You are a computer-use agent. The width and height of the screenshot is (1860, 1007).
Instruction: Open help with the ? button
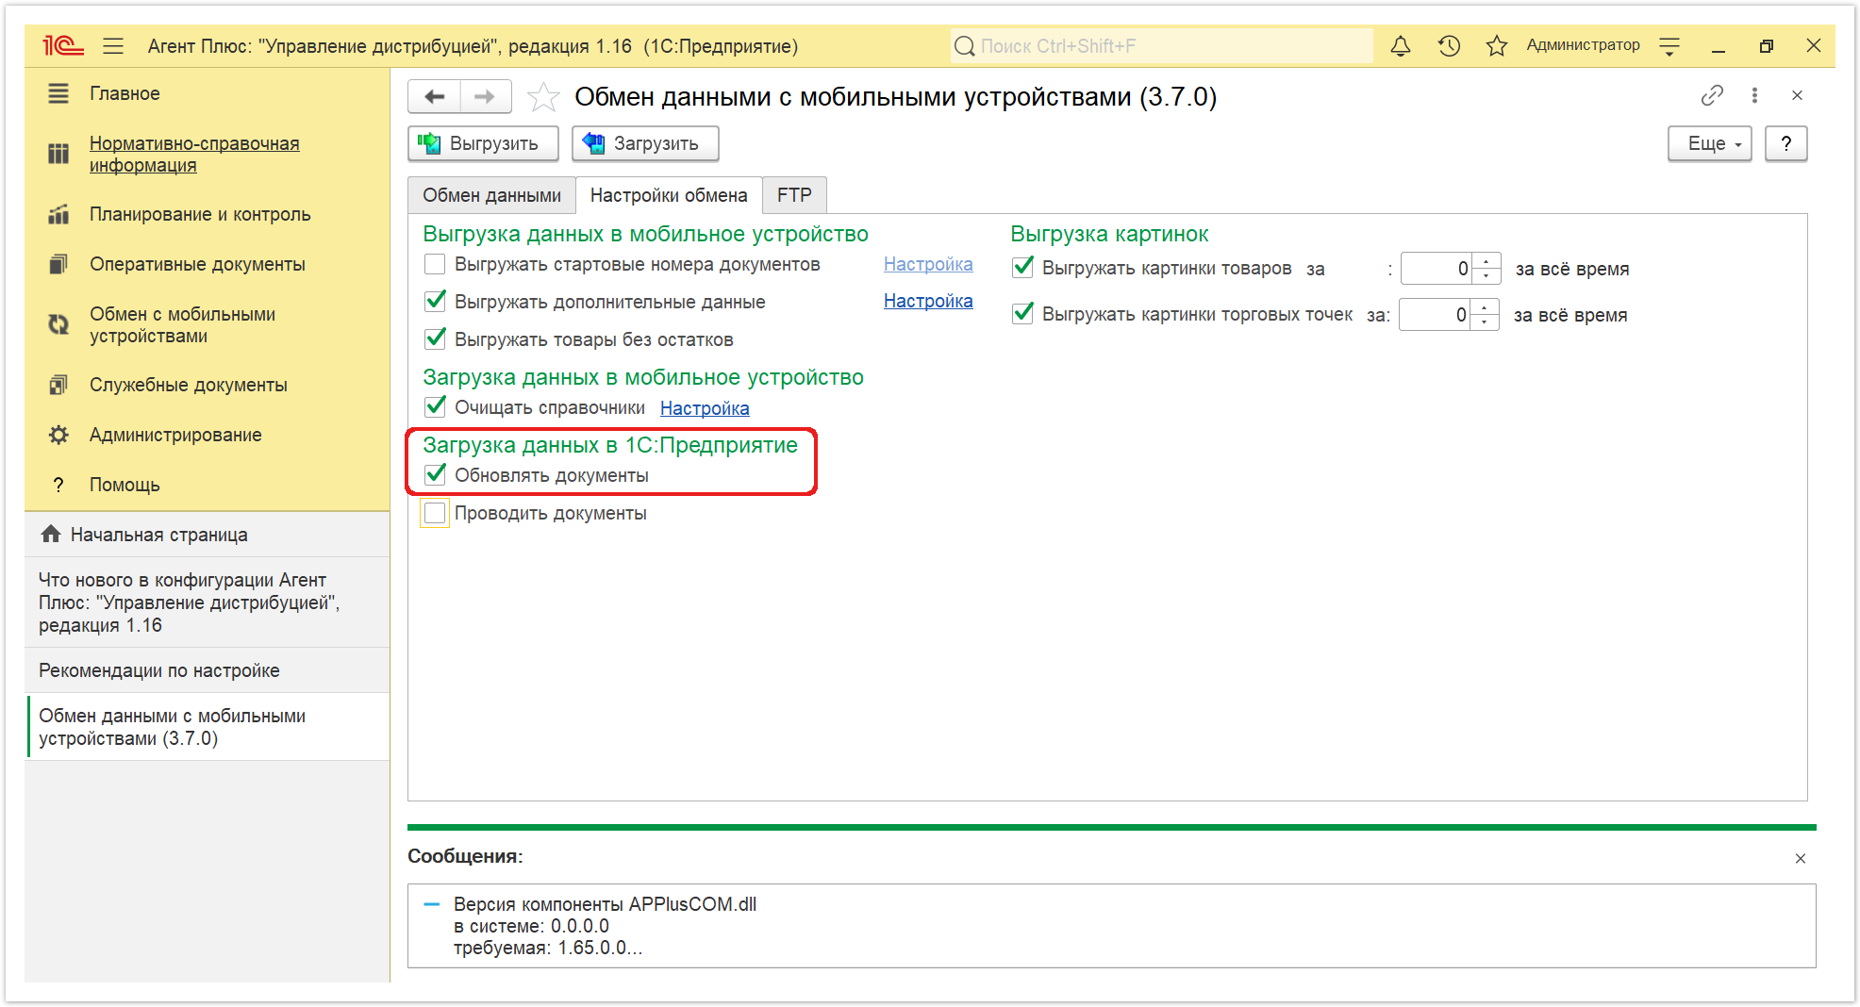point(1785,143)
